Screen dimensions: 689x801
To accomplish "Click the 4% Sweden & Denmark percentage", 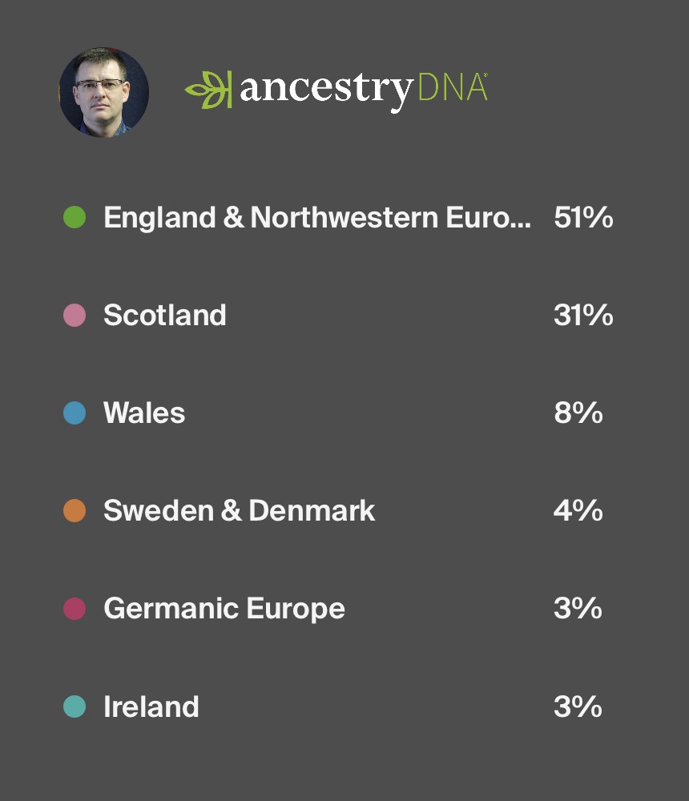I will pos(578,511).
